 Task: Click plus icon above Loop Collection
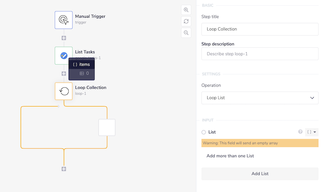pos(64,74)
